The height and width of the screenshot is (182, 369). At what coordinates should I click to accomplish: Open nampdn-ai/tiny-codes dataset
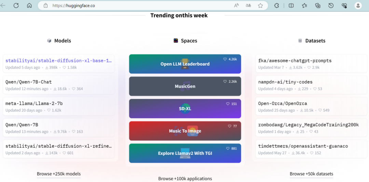pyautogui.click(x=285, y=82)
